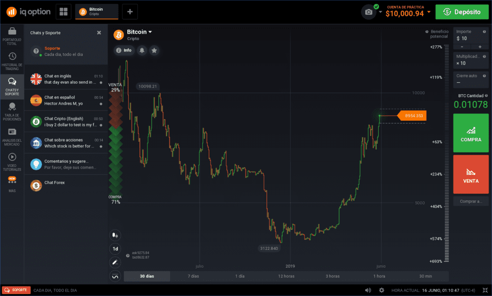Open Portafolio Total in sidebar
Screen dimensions: 492x296
(12, 37)
